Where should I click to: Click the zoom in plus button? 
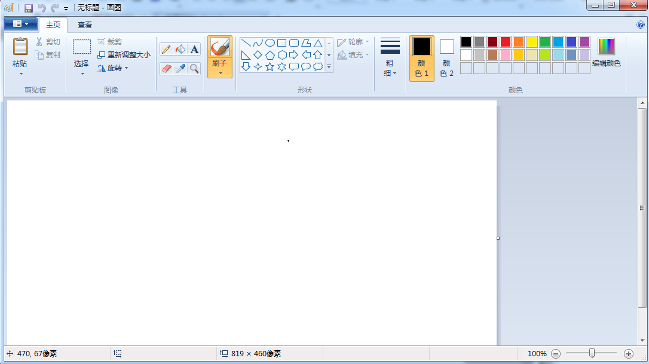coord(628,354)
